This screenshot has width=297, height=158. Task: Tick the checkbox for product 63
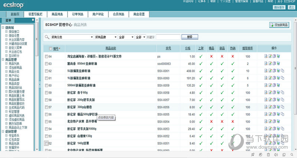click(46, 64)
